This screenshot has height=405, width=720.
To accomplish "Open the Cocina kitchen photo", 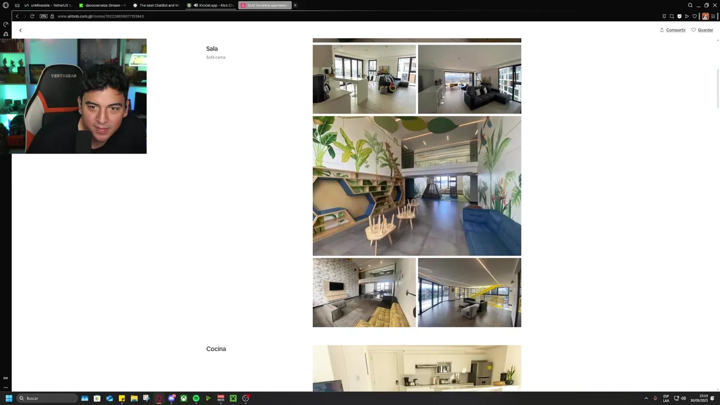I will (x=417, y=368).
